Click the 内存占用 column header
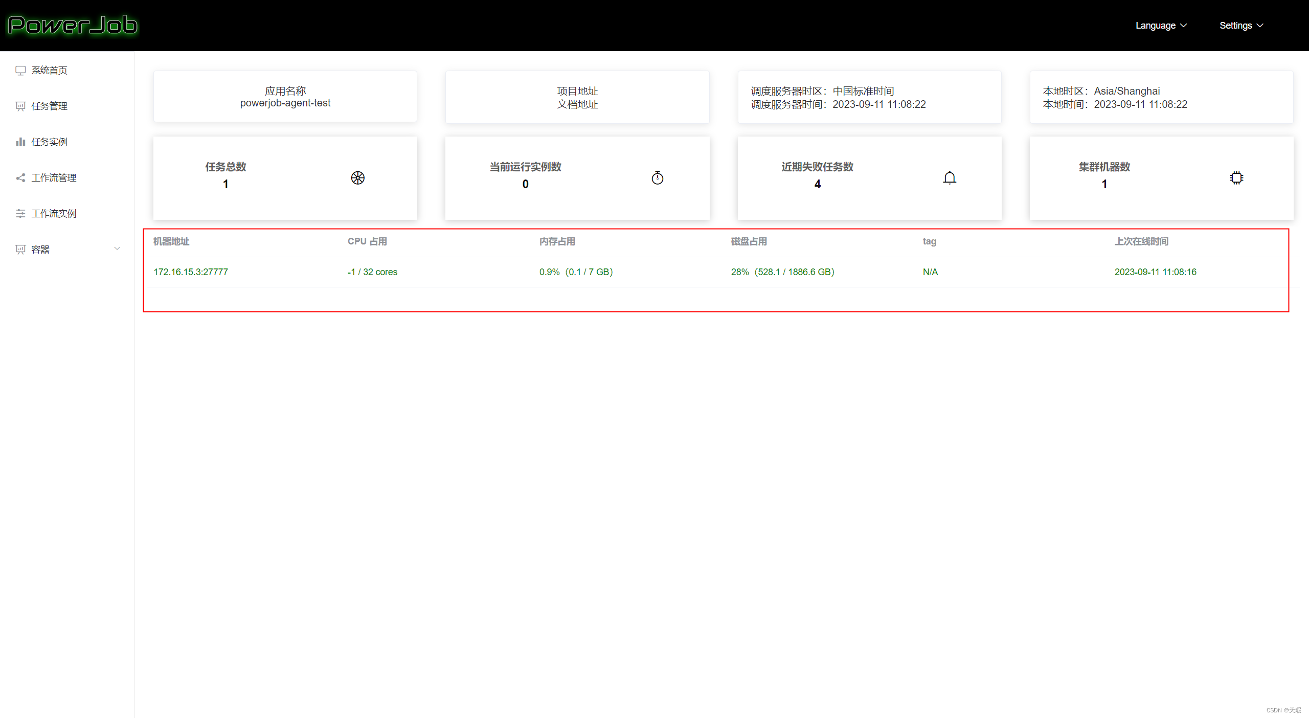Screen dimensions: 1309x718 point(557,241)
